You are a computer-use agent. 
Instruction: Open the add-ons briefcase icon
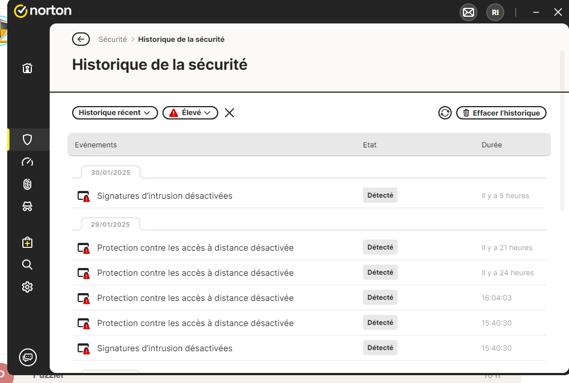coord(27,242)
